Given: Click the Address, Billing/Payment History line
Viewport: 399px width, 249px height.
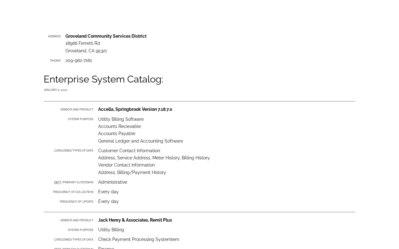Looking at the screenshot, I should pyautogui.click(x=132, y=172).
